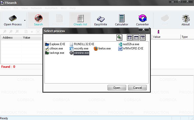The width and height of the screenshot is (194, 120).
Task: Click the greyed document icon in the sub-toolbar
Action: pos(26,32)
